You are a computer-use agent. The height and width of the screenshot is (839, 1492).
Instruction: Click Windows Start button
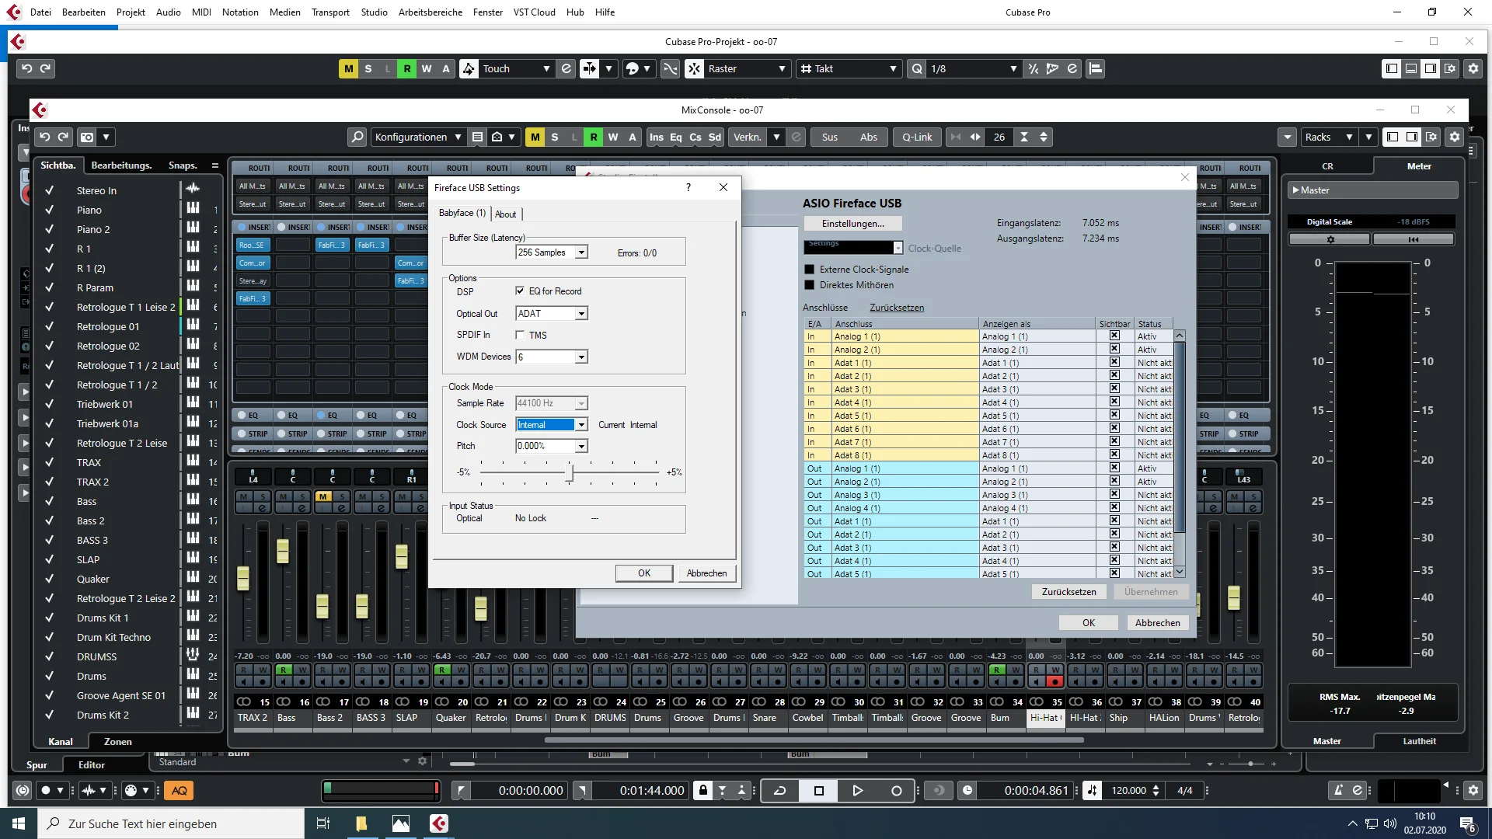(19, 823)
